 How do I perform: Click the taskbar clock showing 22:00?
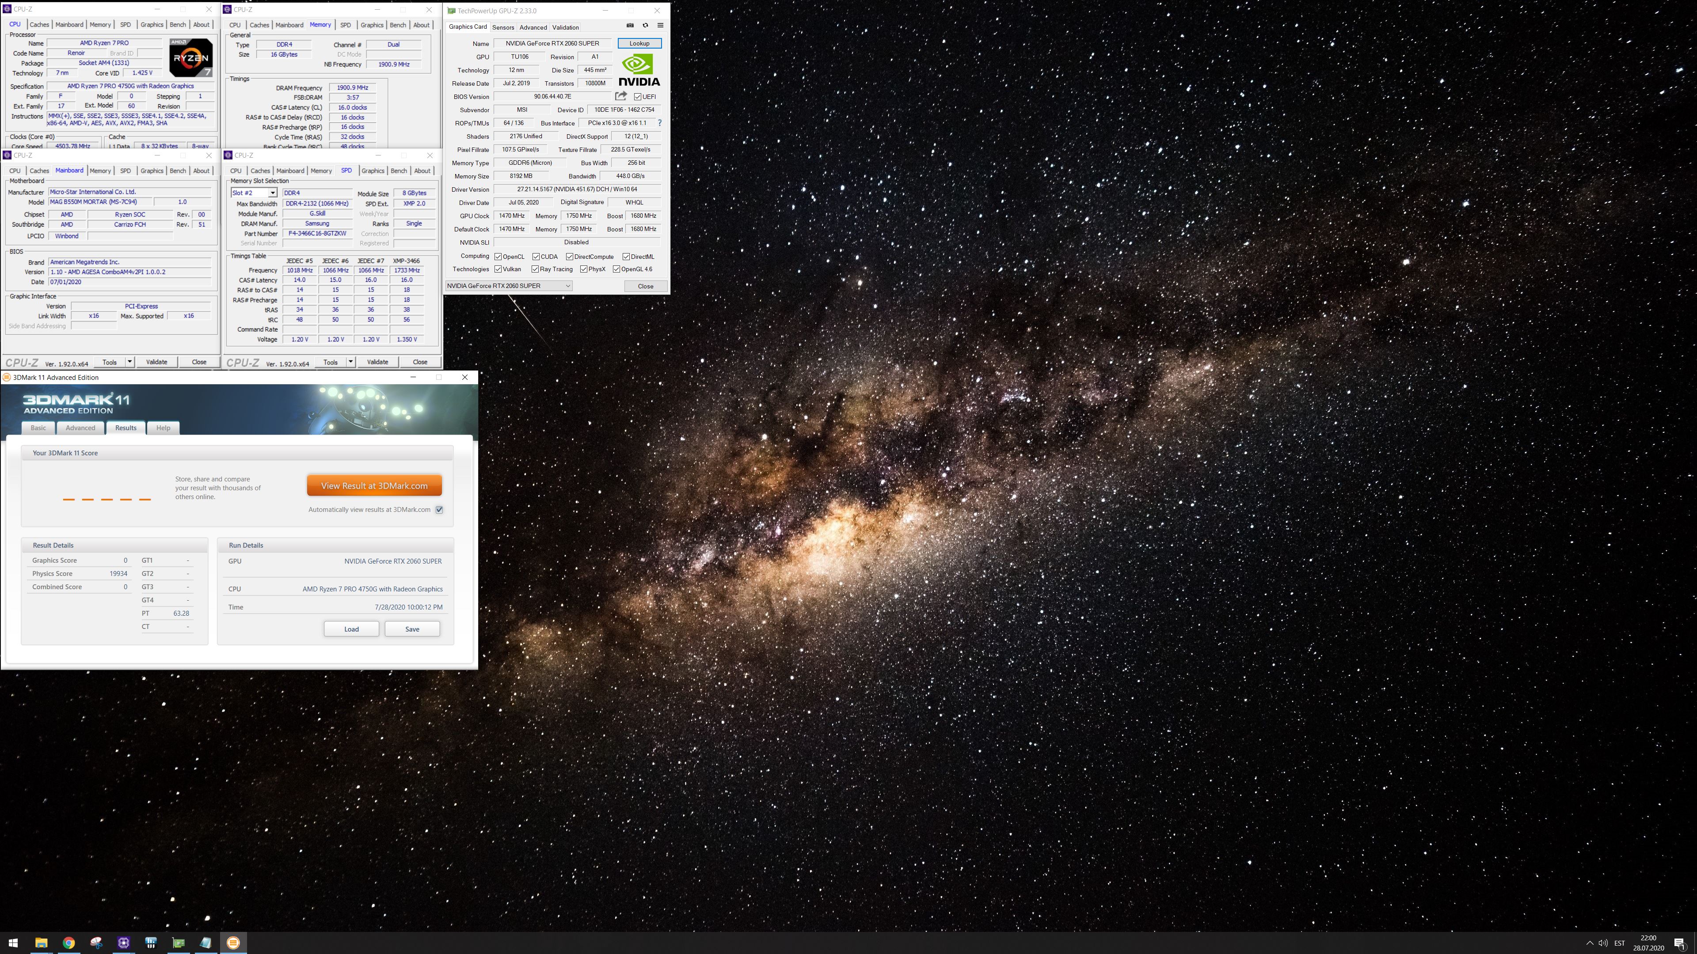coord(1648,943)
